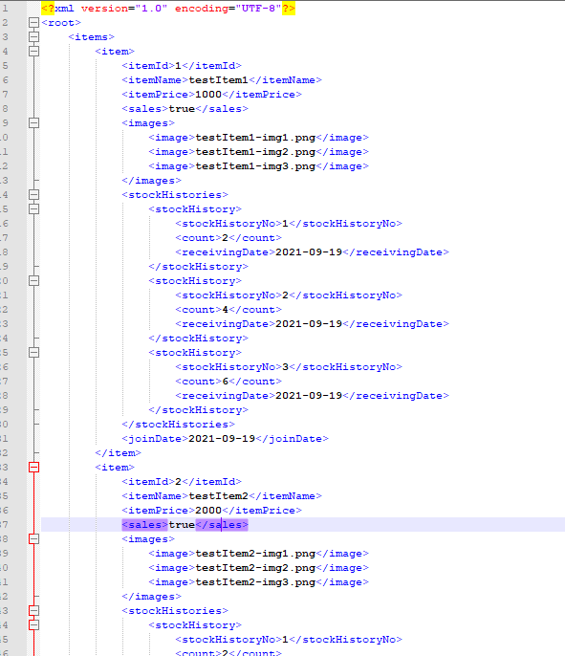
Task: Click the highlighted opening sales tag
Action: point(144,525)
